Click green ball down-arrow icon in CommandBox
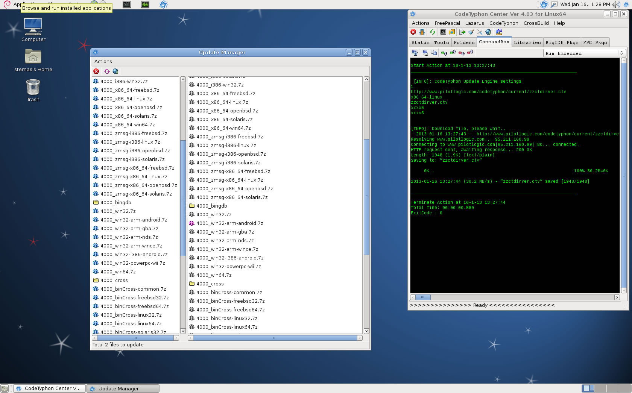Screen dimensions: 632x393 coord(444,53)
